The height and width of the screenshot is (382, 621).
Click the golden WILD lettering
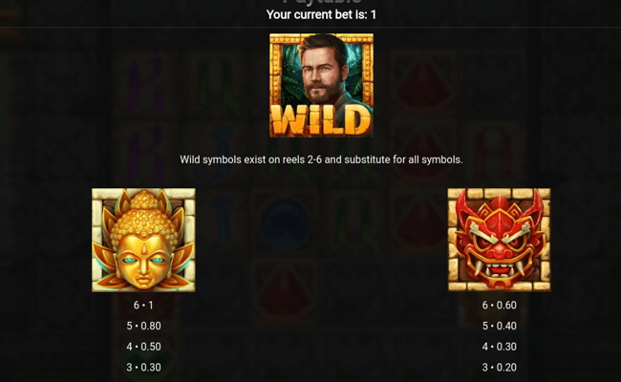click(x=321, y=120)
